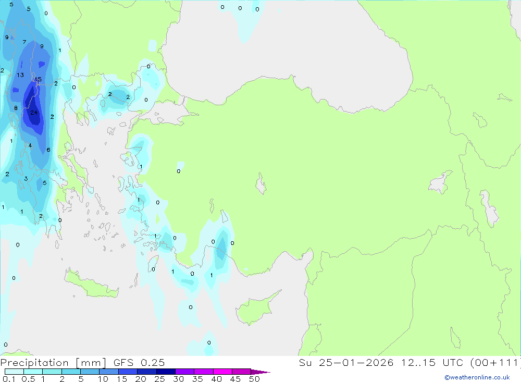This screenshot has width=521, height=382.
Task: Click the legend scale label '25'
Action: point(160,379)
